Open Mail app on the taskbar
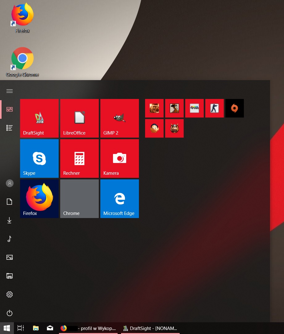The height and width of the screenshot is (334, 284). pos(50,328)
